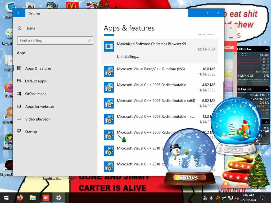Select Microsoft Visual C++ 2005 Redistributable (x64)
The width and height of the screenshot is (271, 203).
160,103
